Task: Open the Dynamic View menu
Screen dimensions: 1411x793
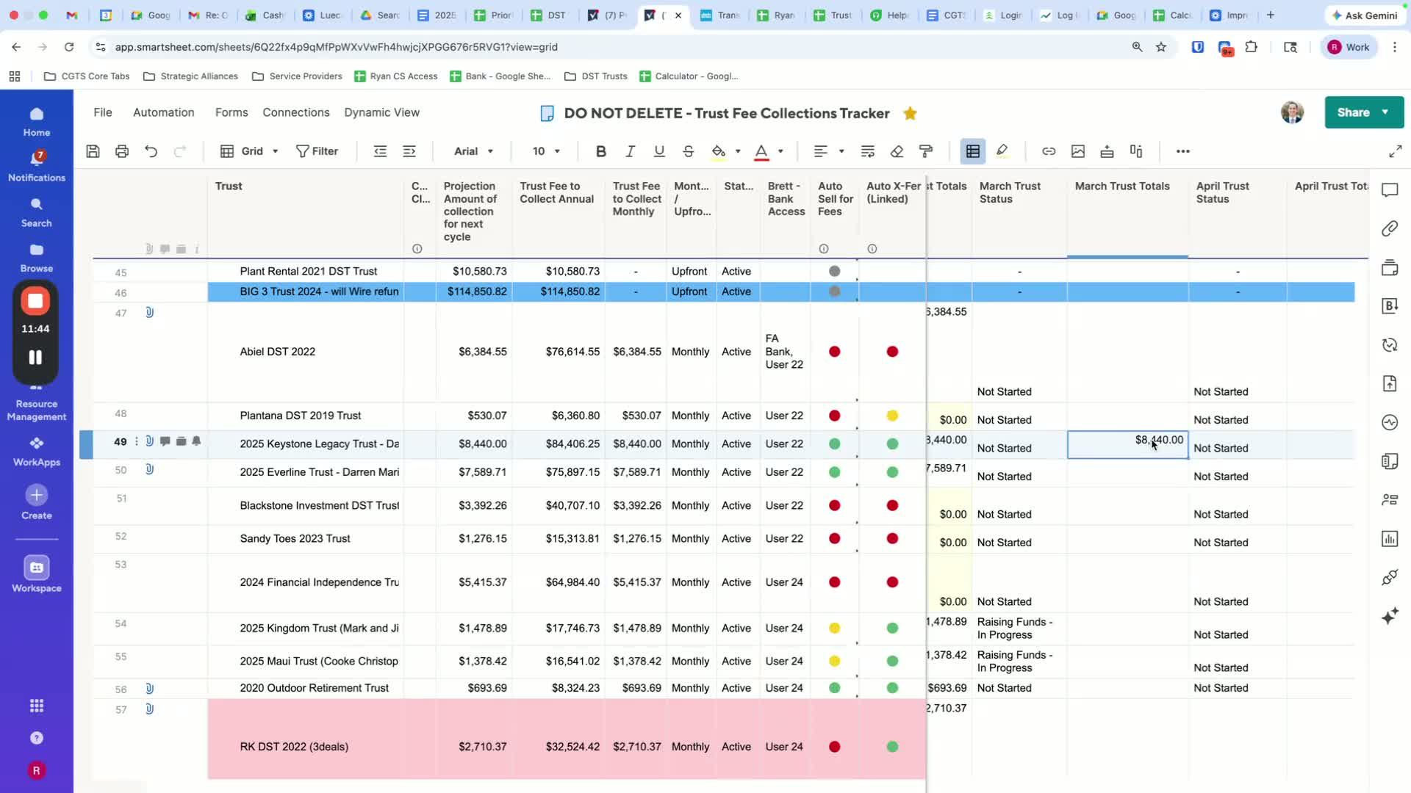Action: (x=381, y=112)
